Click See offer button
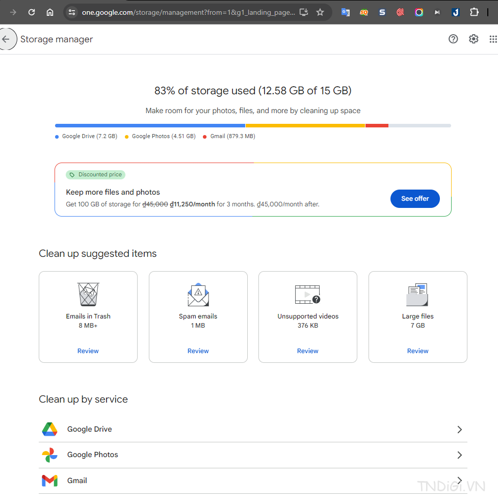Image resolution: width=498 pixels, height=504 pixels. point(415,199)
